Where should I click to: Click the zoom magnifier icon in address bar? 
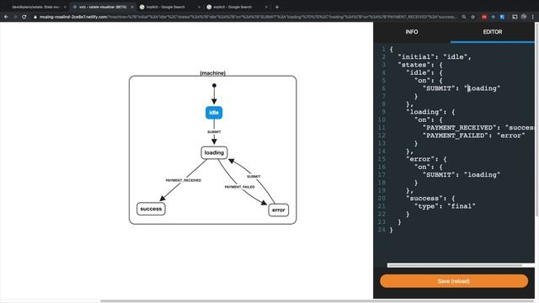pos(464,17)
